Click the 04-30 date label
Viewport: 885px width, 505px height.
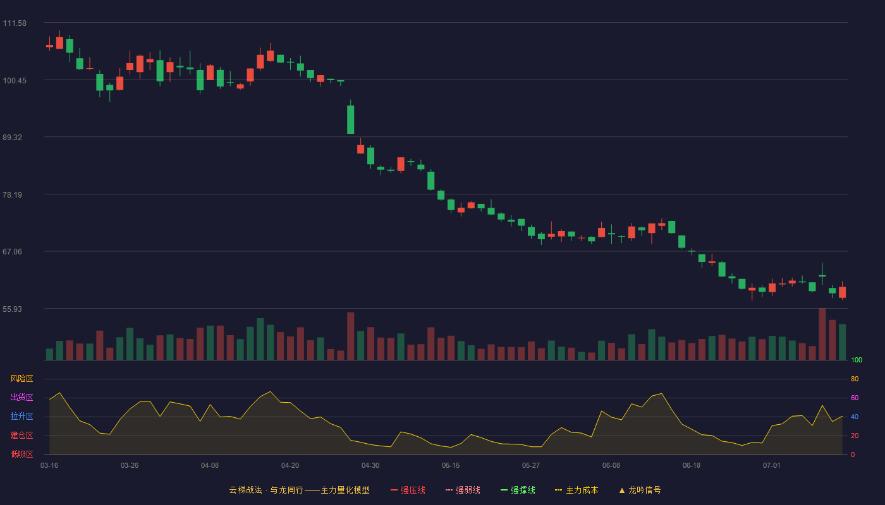point(370,465)
